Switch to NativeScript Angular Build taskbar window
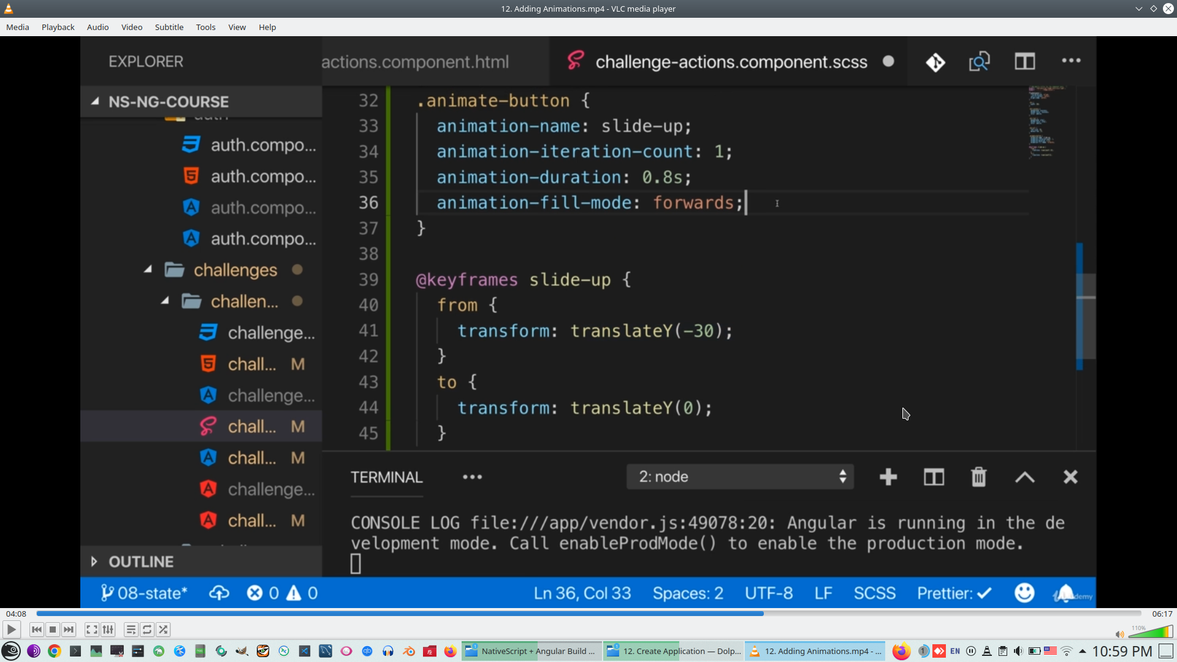Viewport: 1177px width, 662px height. click(531, 651)
